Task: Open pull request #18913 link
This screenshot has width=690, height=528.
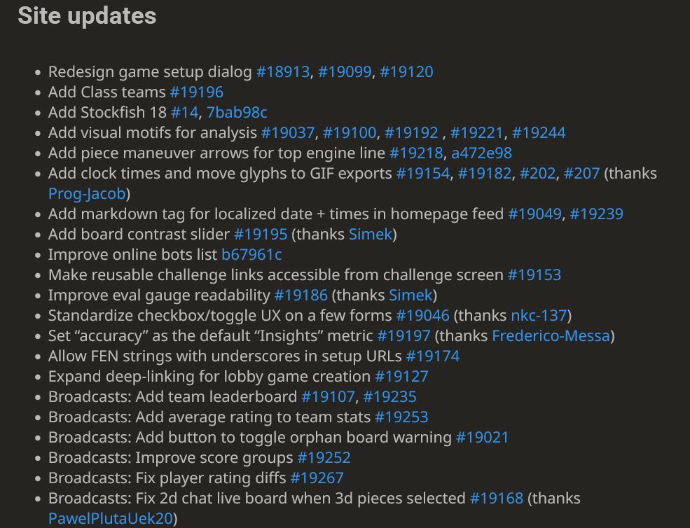Action: click(282, 71)
